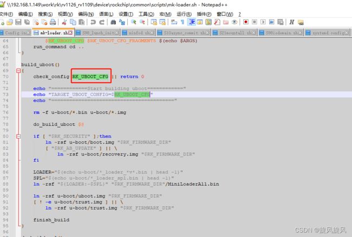Screen dimensions: 352x237
Task: Save the currently recorded macro
Action: tap(281, 22)
